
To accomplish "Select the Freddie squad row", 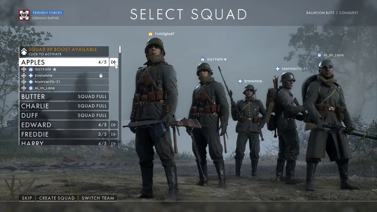I will [x=64, y=134].
